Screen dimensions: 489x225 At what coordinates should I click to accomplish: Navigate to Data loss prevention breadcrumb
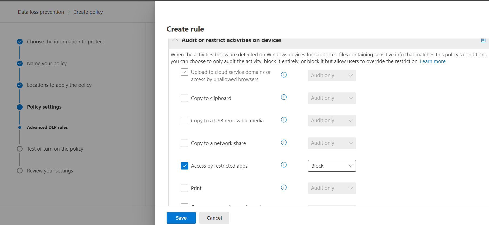(x=41, y=12)
